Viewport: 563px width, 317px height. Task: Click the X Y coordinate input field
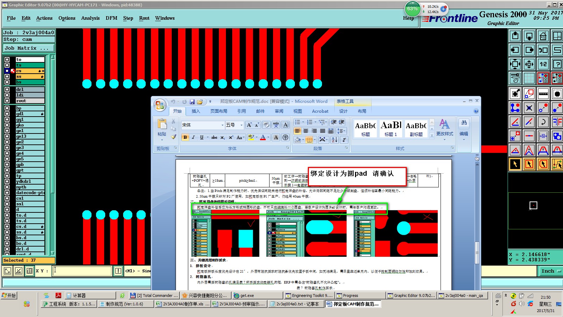83,271
